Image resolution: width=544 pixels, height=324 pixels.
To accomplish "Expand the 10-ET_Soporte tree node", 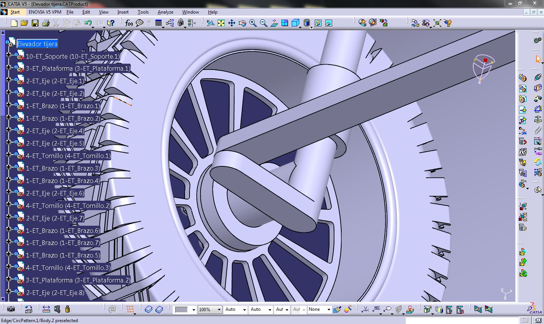I will (8, 56).
